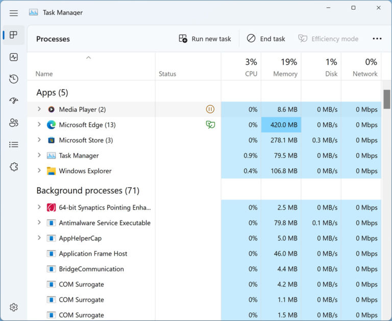Sort by the Disk column header
The image size is (392, 321).
click(x=331, y=74)
